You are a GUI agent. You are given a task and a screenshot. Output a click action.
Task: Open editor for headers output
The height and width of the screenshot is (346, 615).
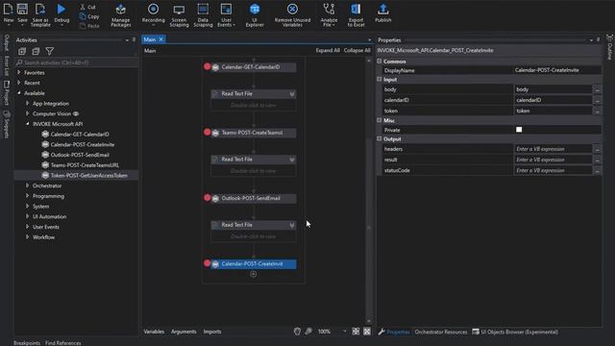pos(598,150)
